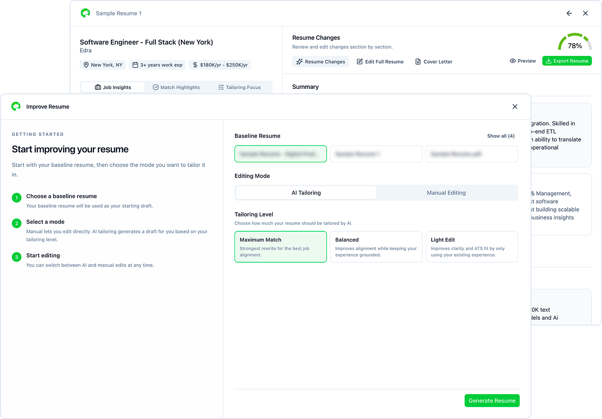Close the Sample Resume 1 window

point(586,13)
